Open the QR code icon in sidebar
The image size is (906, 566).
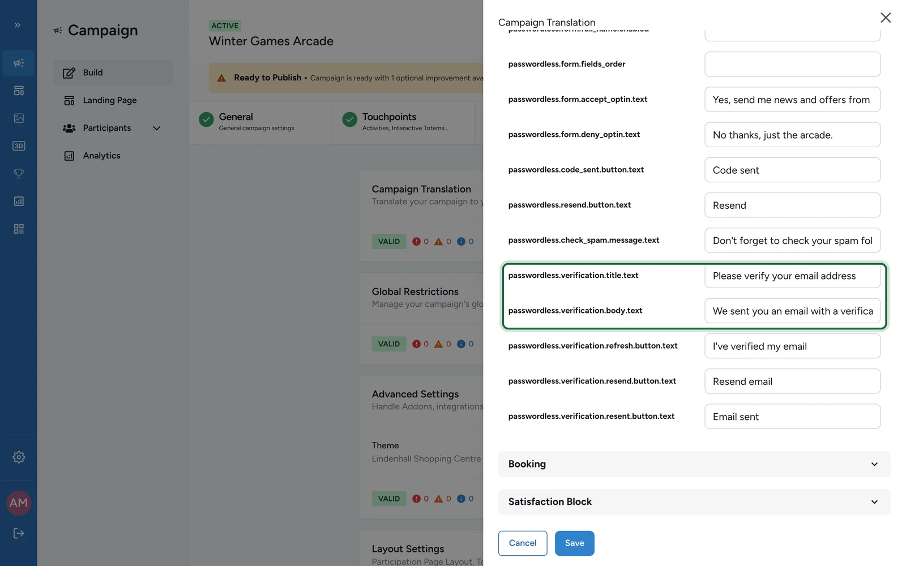point(19,229)
